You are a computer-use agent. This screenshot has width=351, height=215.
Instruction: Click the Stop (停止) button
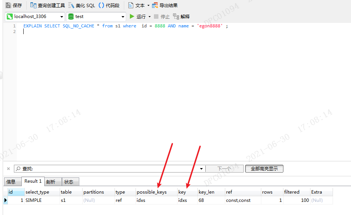point(162,17)
